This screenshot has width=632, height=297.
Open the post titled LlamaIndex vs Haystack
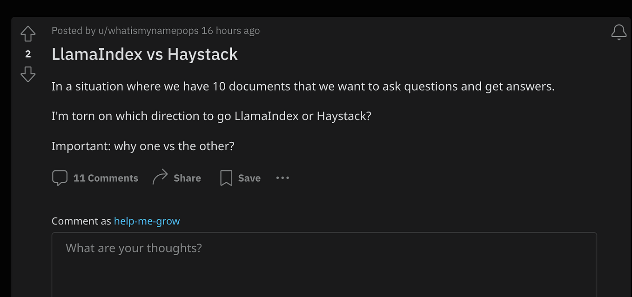(x=144, y=54)
